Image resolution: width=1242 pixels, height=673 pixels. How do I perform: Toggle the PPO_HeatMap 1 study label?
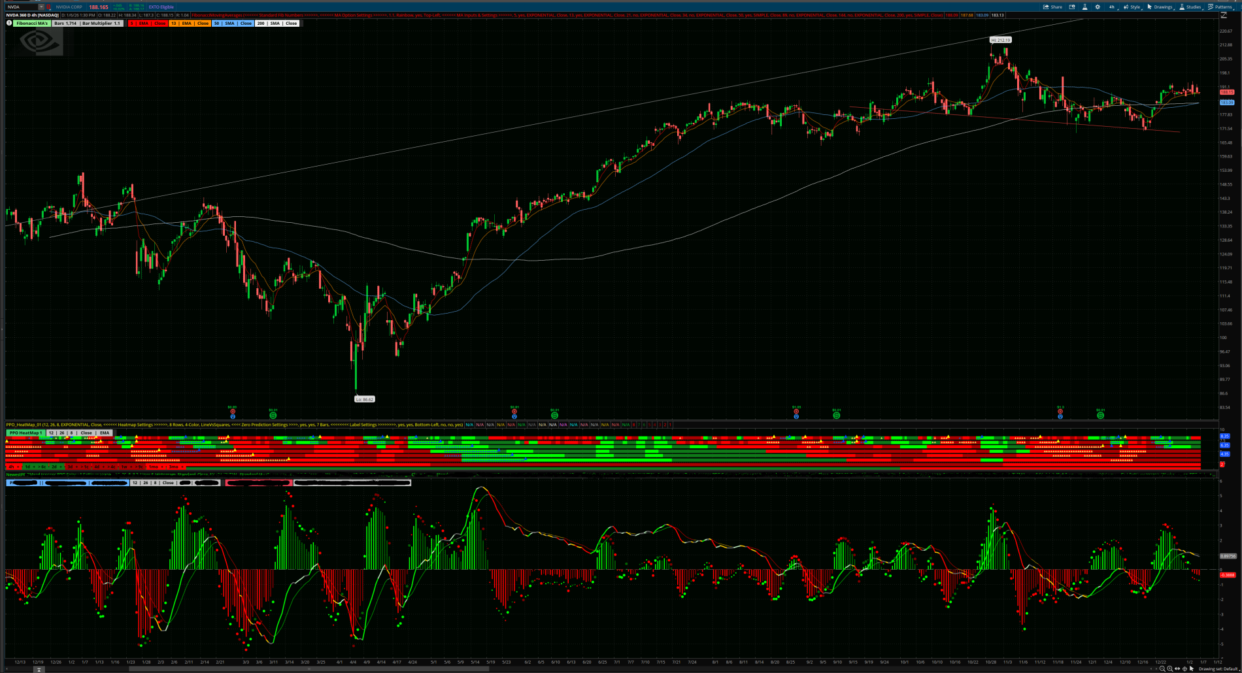pos(26,432)
